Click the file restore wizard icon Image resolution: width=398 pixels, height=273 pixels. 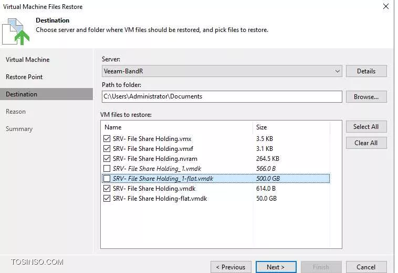coord(16,31)
